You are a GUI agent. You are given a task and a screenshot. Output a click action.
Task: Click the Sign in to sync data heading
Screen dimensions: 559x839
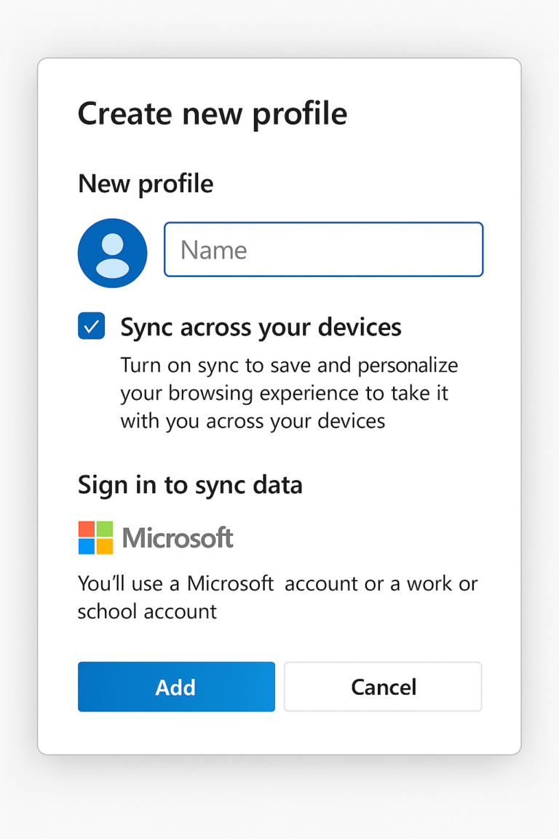tap(190, 484)
